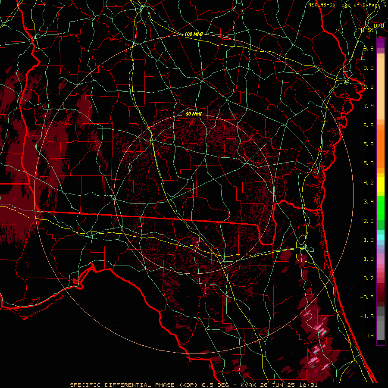
Task: Pick the yellow segment of the color bar
Action: tap(381, 185)
